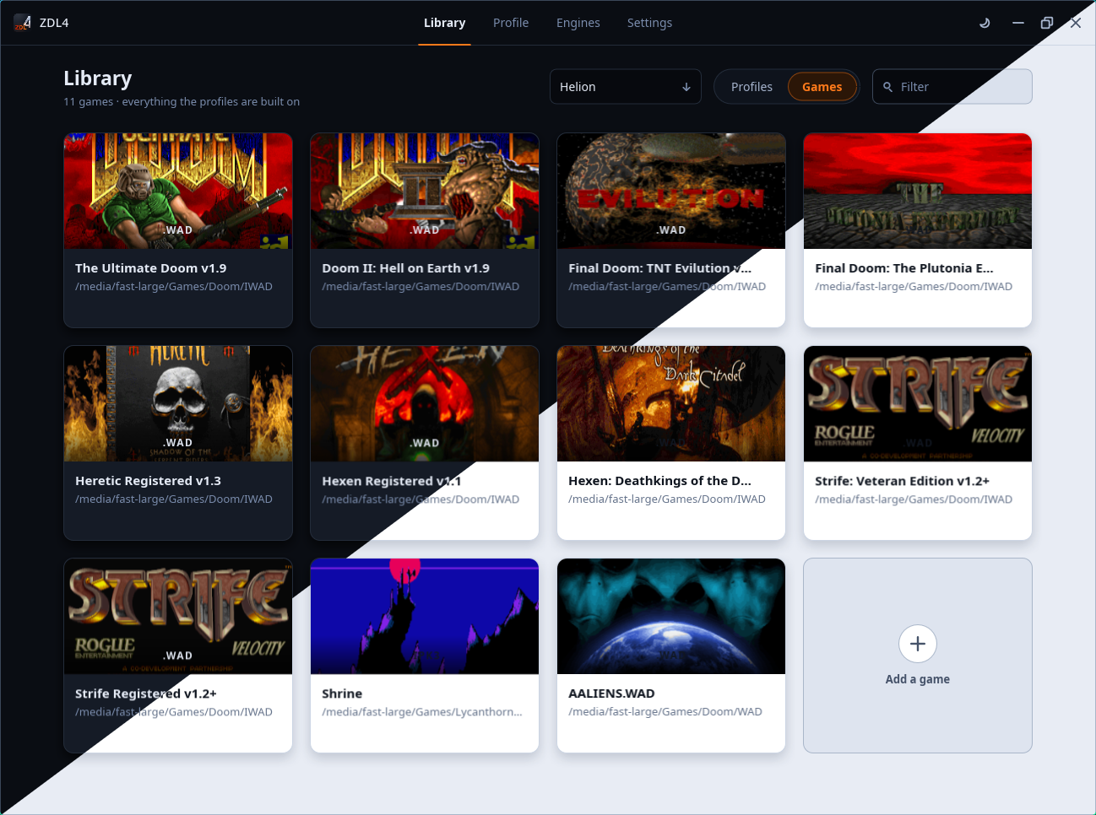Image resolution: width=1096 pixels, height=815 pixels.
Task: Click the path under Strife: Veteran Edition
Action: click(x=914, y=499)
